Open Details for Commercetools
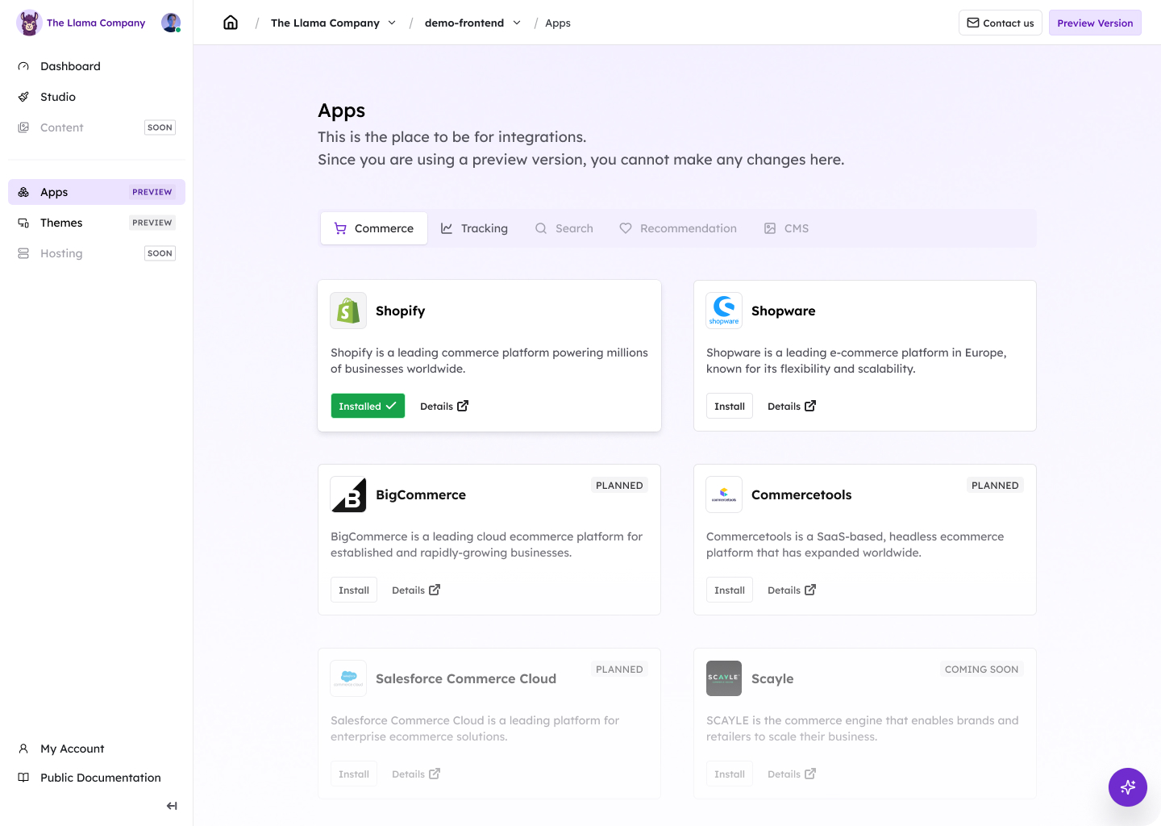 (791, 590)
